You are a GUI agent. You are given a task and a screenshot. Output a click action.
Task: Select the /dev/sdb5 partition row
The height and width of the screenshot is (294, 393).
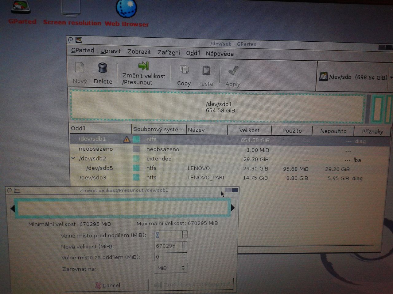(x=230, y=168)
